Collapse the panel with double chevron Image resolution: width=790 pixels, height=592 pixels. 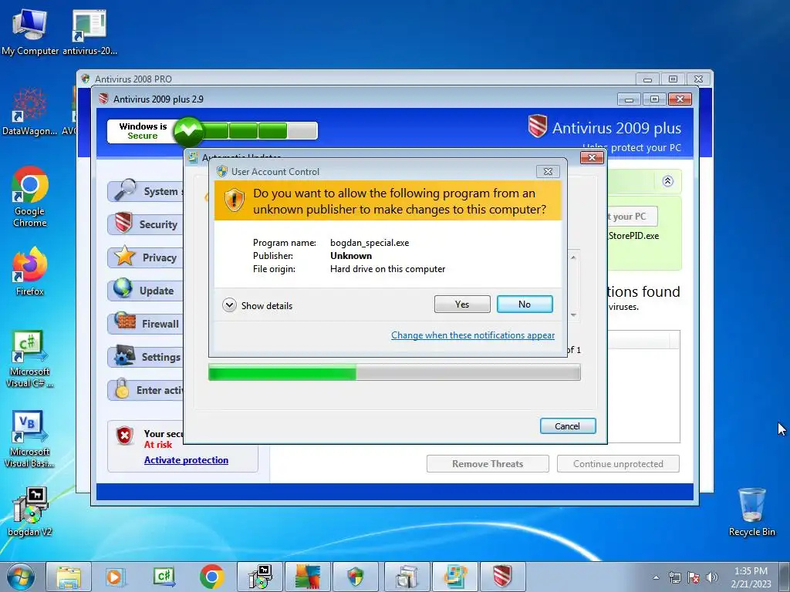point(667,181)
